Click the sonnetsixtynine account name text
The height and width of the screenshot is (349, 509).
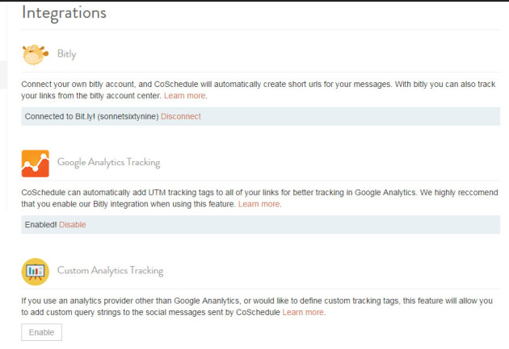[128, 117]
